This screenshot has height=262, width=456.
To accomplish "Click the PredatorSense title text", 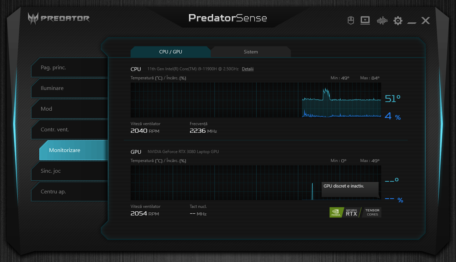I will click(x=228, y=18).
